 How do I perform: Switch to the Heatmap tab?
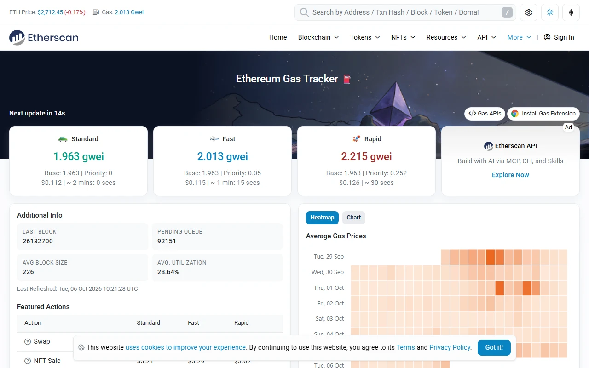coord(322,218)
